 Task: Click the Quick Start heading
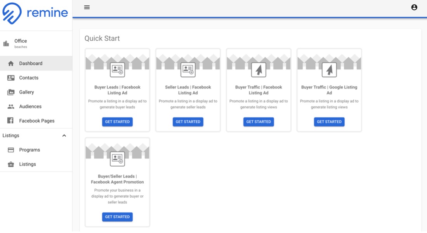coord(102,38)
